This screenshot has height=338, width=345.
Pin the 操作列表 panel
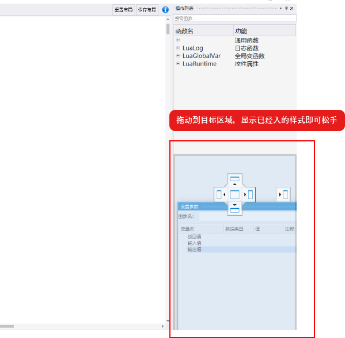pyautogui.click(x=286, y=9)
